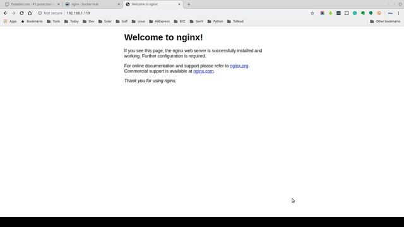Close the Pastebin.com tab

(x=59, y=4)
